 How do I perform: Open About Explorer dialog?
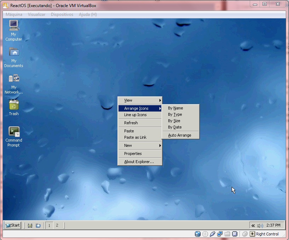pyautogui.click(x=140, y=162)
